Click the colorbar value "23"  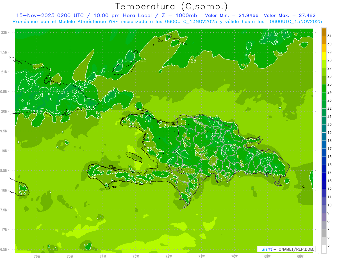[330, 100]
